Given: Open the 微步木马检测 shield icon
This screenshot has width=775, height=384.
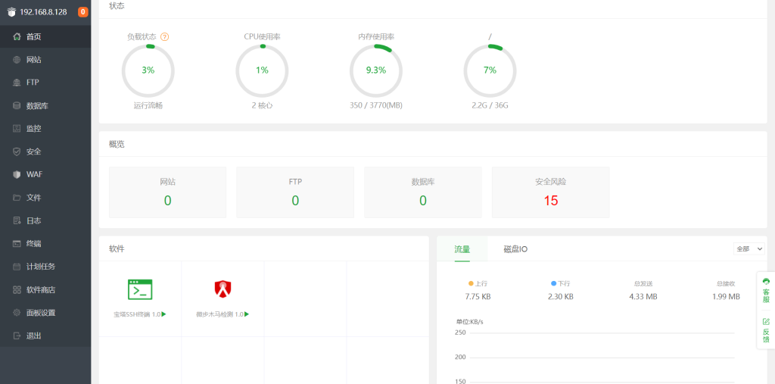Looking at the screenshot, I should tap(223, 289).
